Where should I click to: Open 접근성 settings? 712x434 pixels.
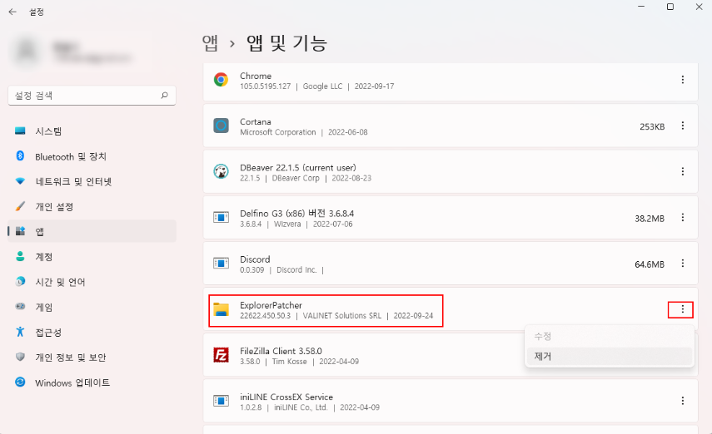point(92,333)
